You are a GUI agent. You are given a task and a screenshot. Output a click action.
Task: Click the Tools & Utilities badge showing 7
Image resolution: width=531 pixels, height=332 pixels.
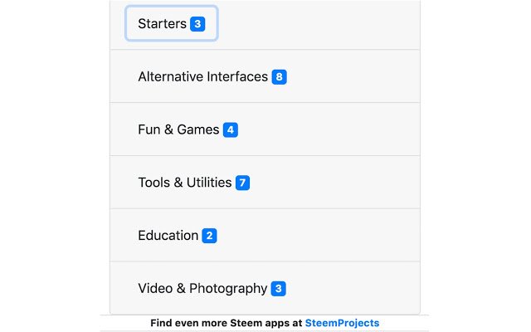(242, 183)
